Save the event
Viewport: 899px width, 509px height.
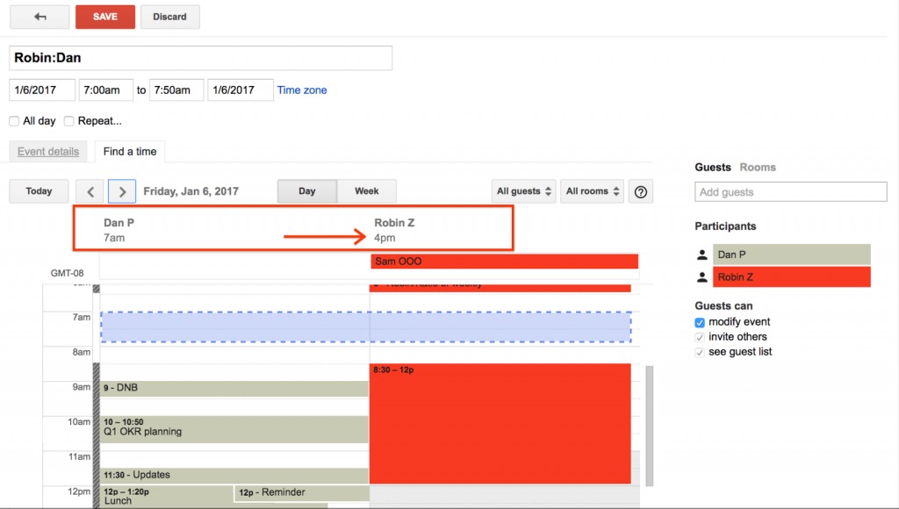[105, 17]
